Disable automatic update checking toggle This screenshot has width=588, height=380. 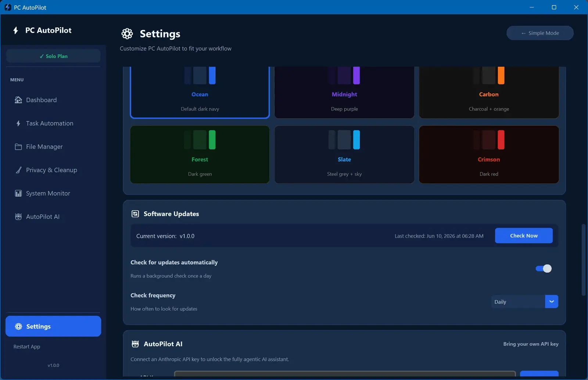[544, 268]
